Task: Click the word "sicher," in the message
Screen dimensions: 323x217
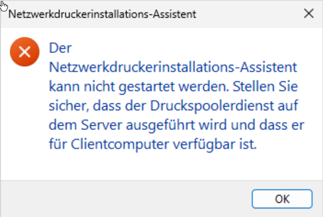Action: 68,106
